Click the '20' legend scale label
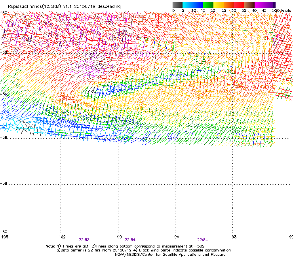Screen dimensions: 293x257 [213, 10]
